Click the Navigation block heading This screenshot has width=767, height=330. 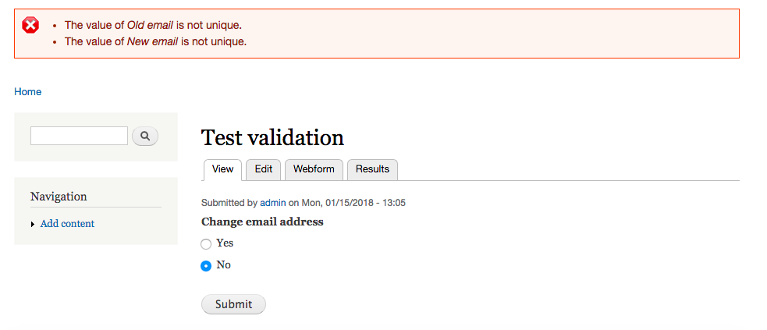click(59, 197)
